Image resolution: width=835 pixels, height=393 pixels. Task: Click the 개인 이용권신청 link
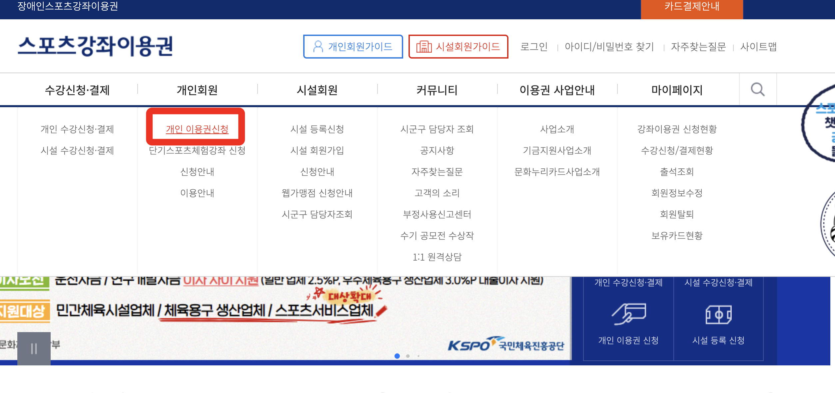click(x=197, y=129)
